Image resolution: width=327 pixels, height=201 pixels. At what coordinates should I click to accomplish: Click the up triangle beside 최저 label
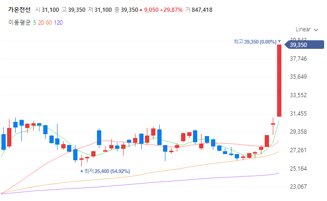tap(82, 171)
